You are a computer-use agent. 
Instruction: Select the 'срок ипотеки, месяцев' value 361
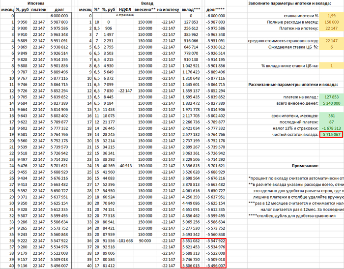coord(331,115)
